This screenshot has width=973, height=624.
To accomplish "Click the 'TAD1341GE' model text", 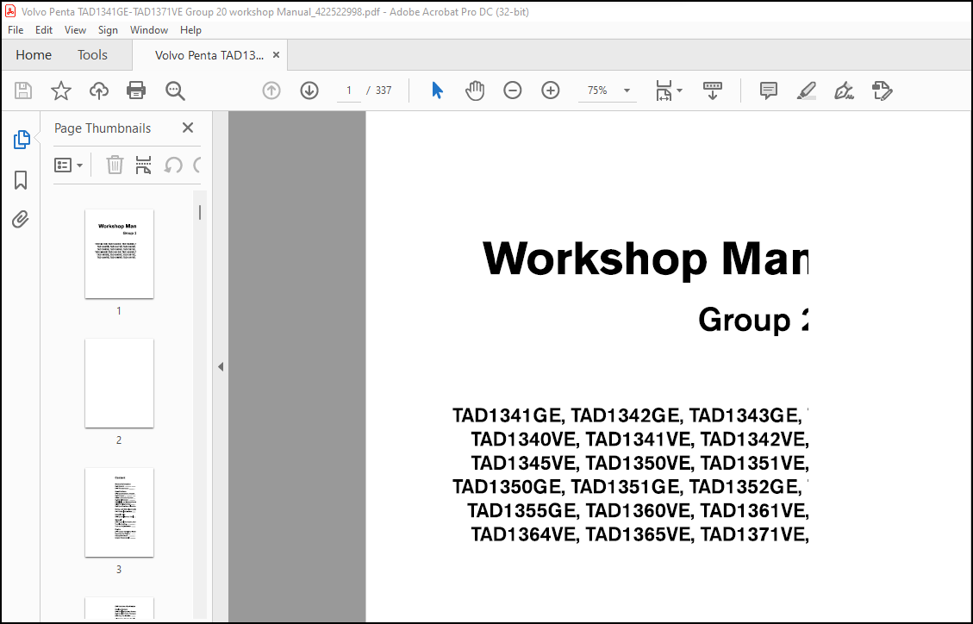I will 508,415.
